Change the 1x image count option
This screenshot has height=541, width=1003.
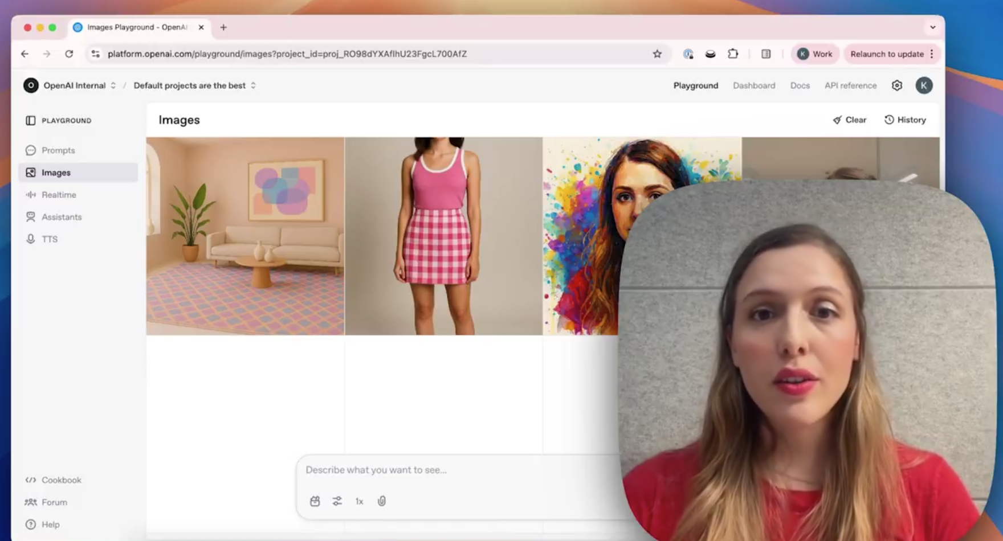pyautogui.click(x=360, y=501)
